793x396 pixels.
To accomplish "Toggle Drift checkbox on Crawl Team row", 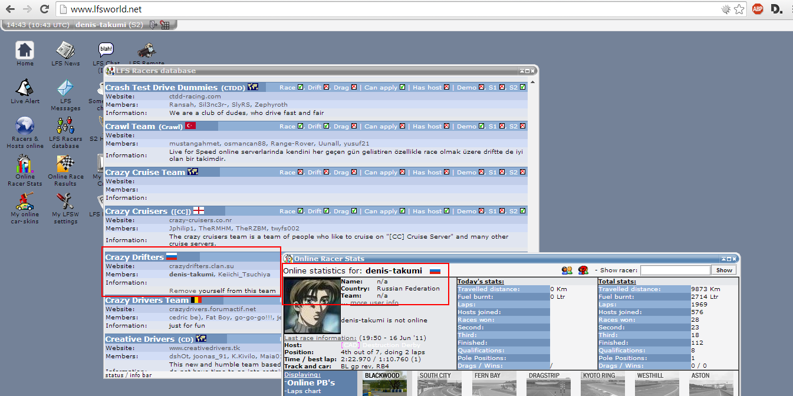I will [x=327, y=126].
